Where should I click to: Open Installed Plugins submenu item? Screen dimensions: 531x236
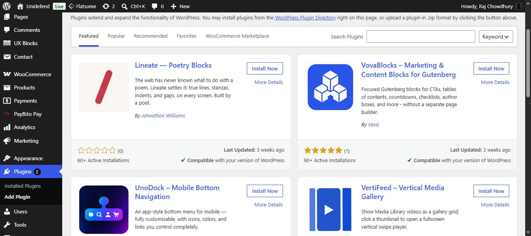click(23, 186)
